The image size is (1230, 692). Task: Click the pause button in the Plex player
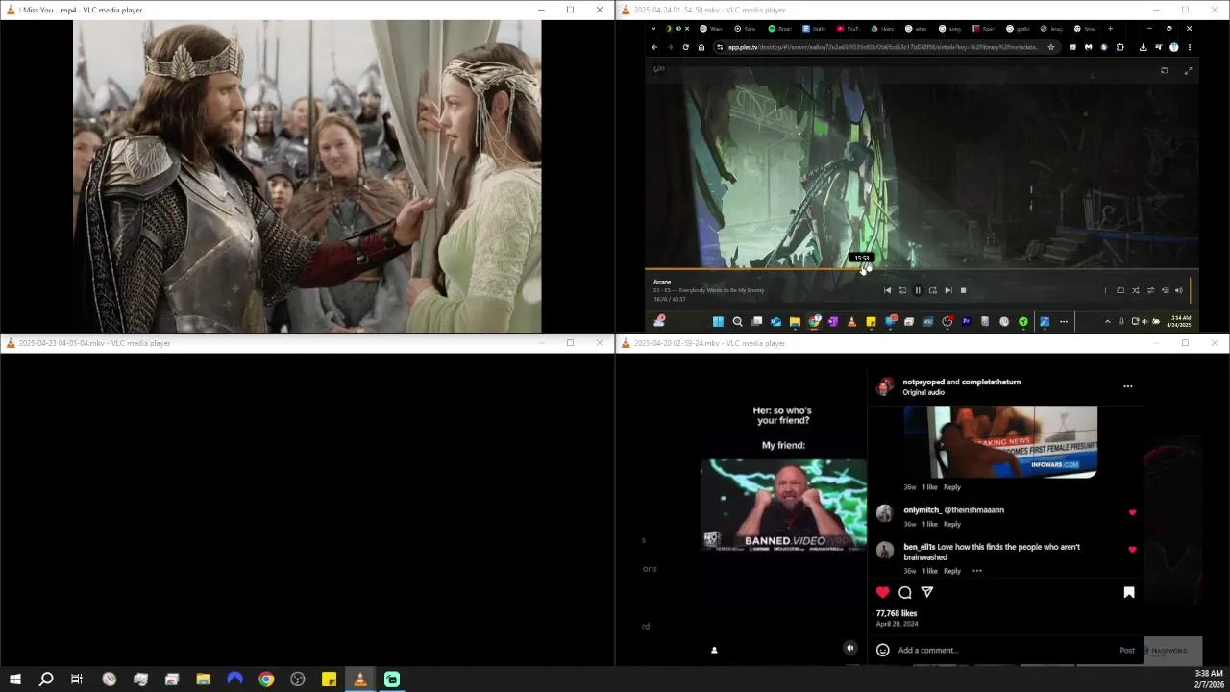click(x=918, y=290)
